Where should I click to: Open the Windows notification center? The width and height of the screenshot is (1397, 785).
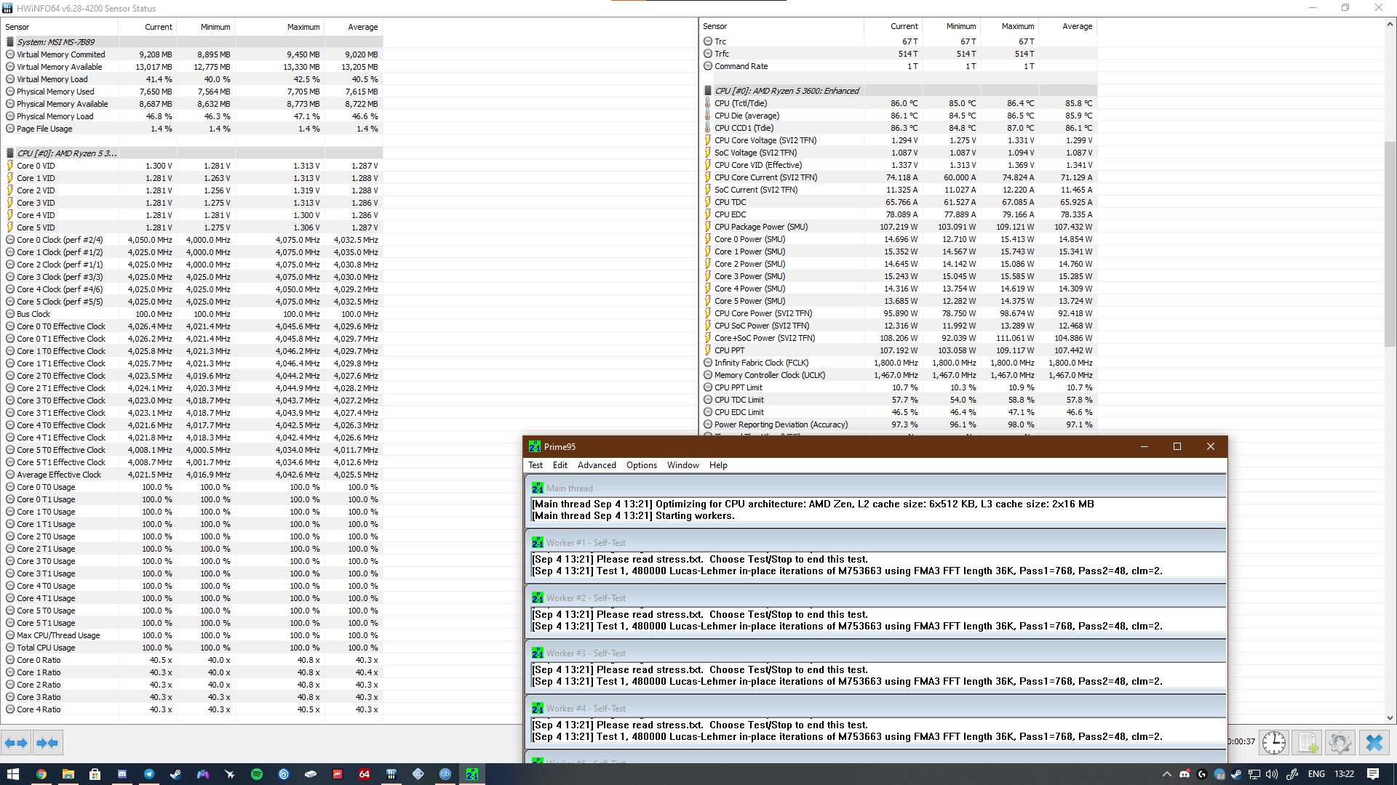[x=1373, y=774]
